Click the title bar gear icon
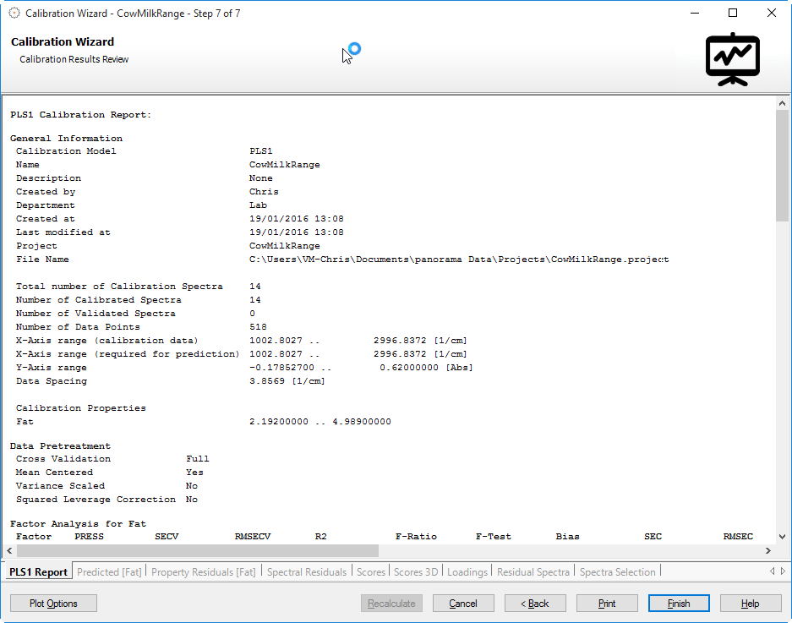The height and width of the screenshot is (623, 792). (14, 14)
